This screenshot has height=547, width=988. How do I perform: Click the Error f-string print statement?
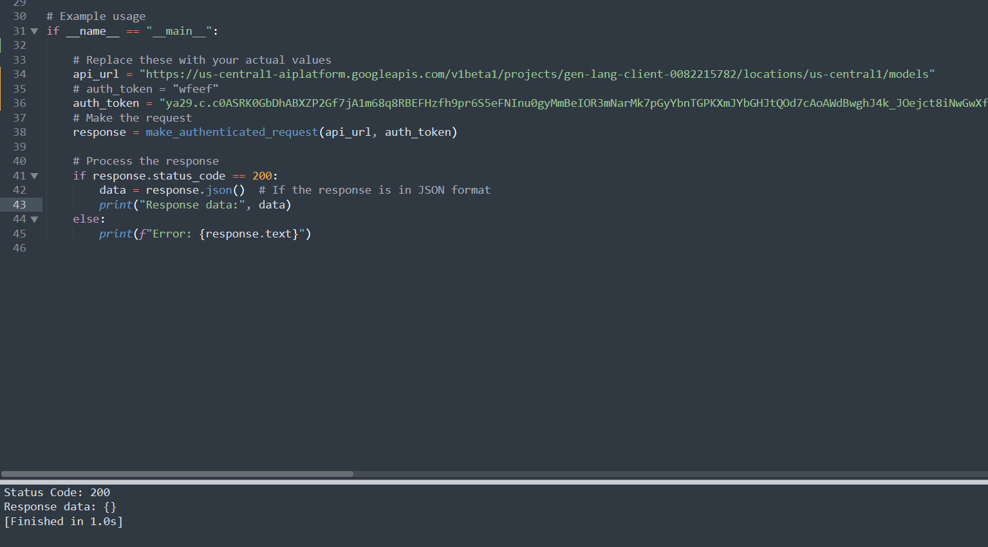(x=205, y=234)
